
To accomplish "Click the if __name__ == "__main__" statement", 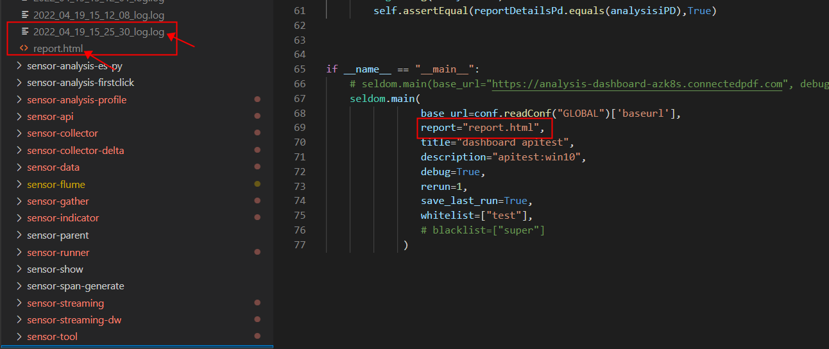I will tap(403, 69).
